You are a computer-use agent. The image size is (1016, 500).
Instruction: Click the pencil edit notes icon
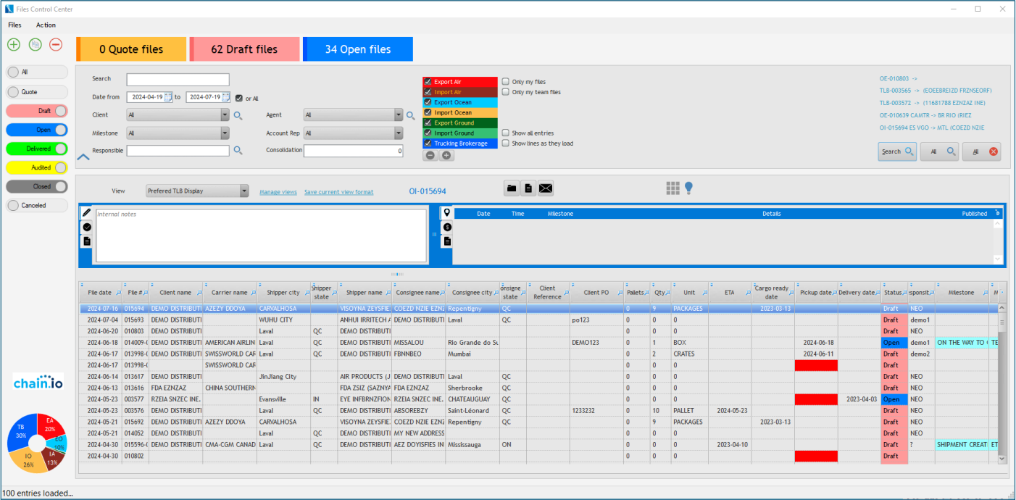tap(87, 212)
